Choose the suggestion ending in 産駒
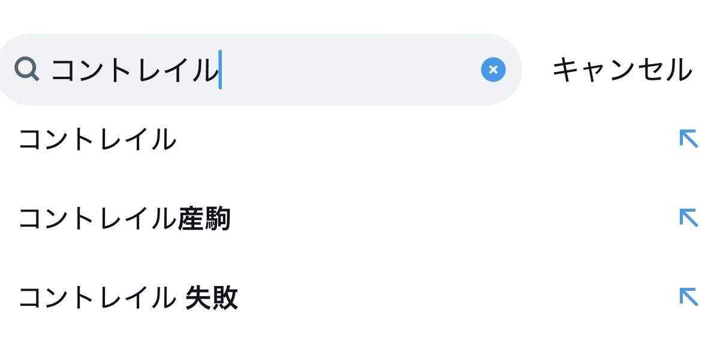 [x=125, y=219]
